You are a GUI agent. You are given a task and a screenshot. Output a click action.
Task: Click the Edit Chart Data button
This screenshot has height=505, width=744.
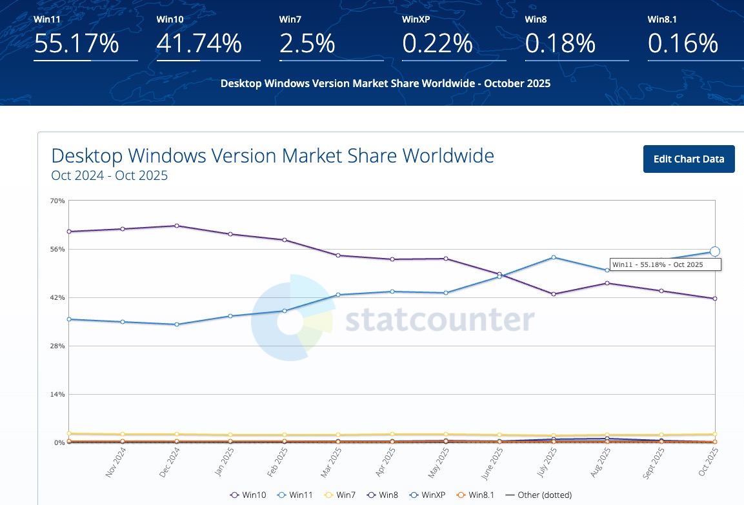[689, 159]
